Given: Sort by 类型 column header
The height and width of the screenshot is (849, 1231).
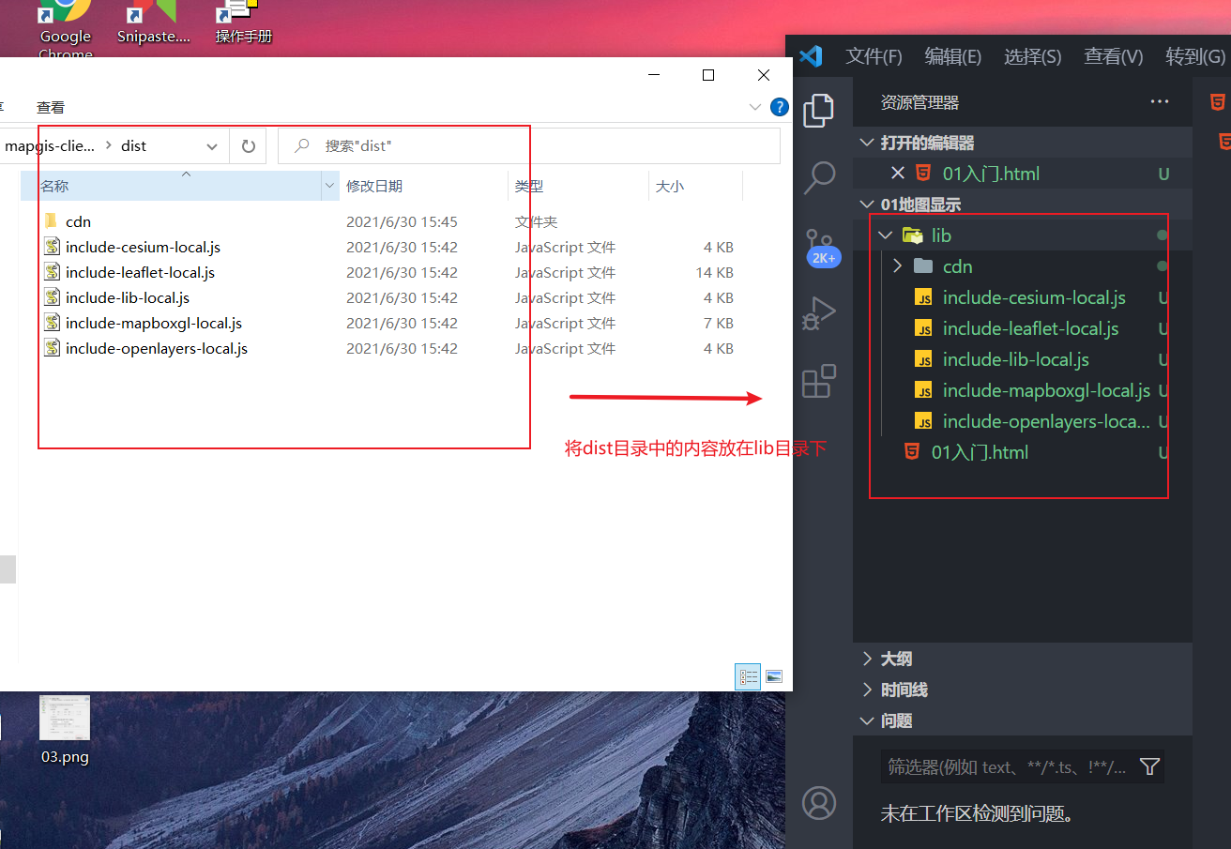Looking at the screenshot, I should (578, 186).
